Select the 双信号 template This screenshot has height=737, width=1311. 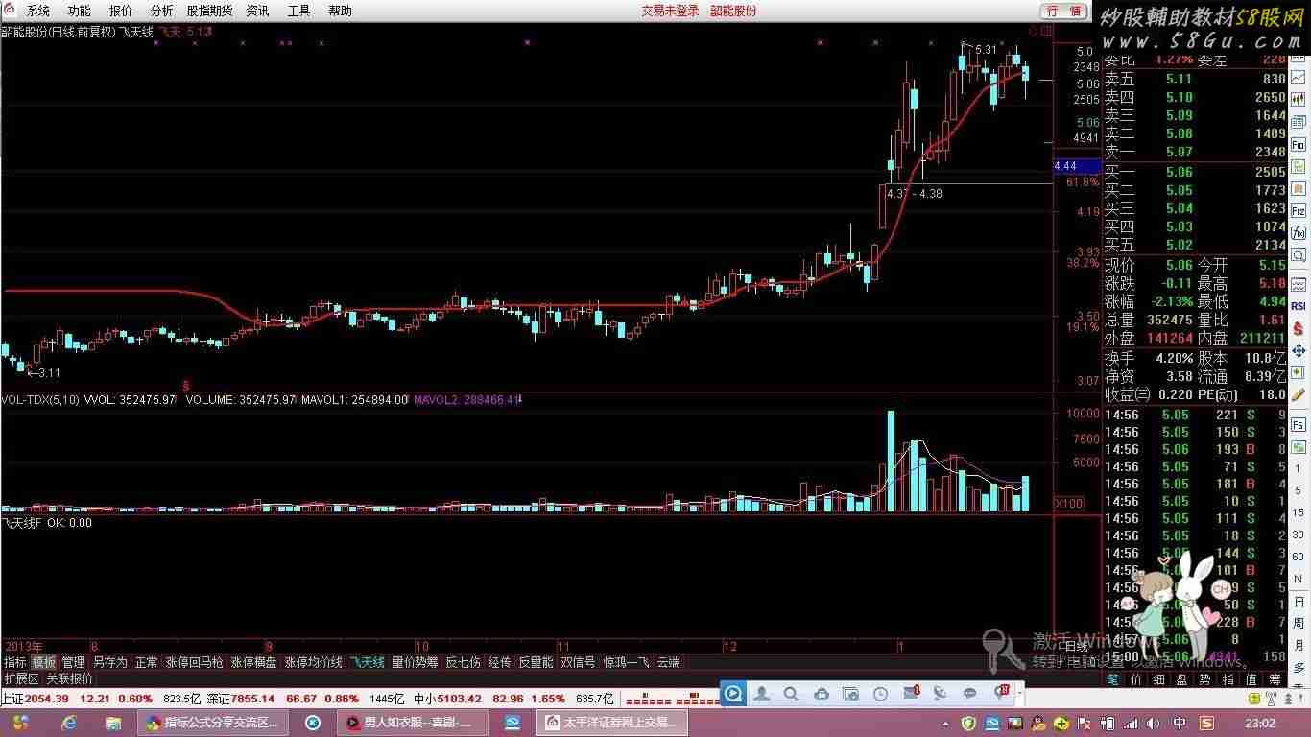578,662
